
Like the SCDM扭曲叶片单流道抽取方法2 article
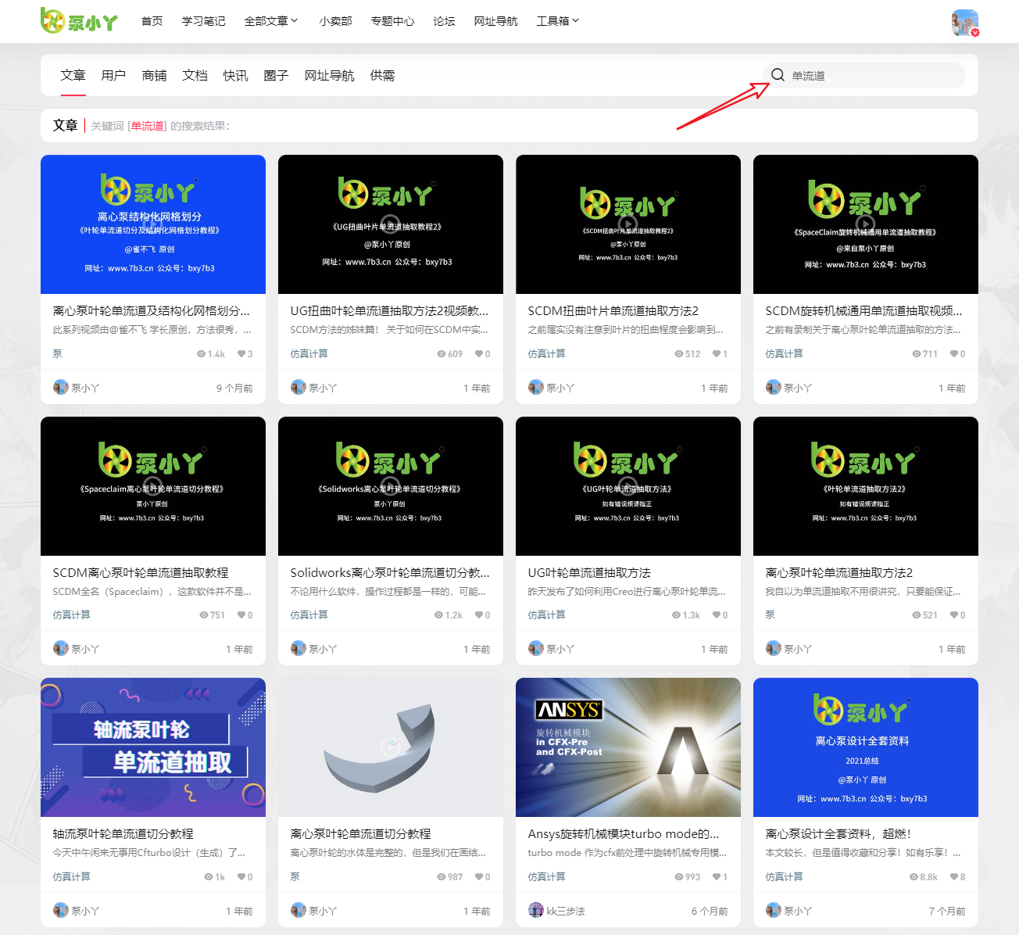tap(716, 354)
